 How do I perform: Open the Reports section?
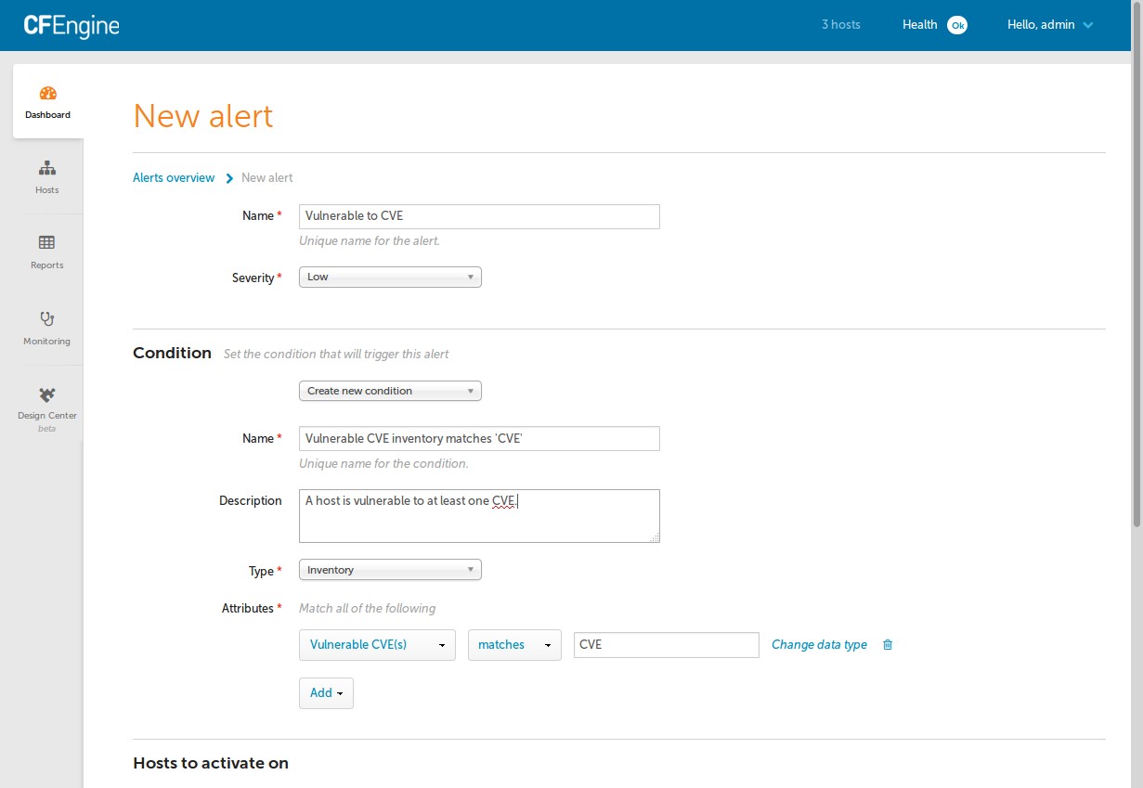(46, 252)
